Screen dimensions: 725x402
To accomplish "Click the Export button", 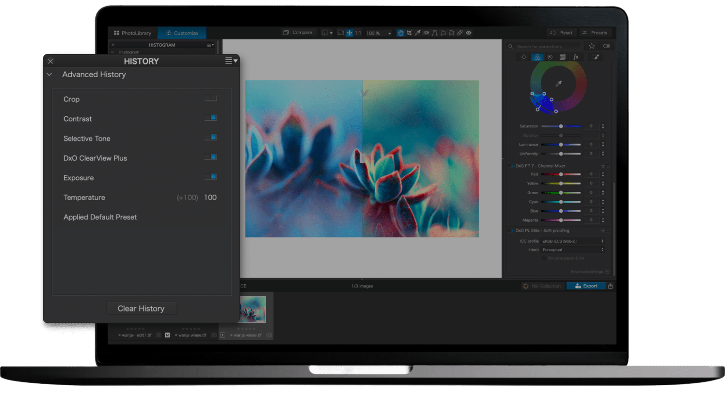I will click(586, 286).
